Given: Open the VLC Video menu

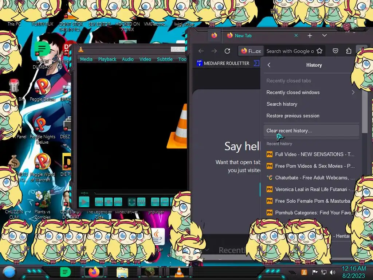Looking at the screenshot, I should pos(145,59).
